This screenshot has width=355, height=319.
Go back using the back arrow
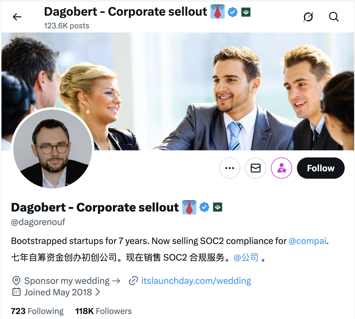click(x=17, y=17)
